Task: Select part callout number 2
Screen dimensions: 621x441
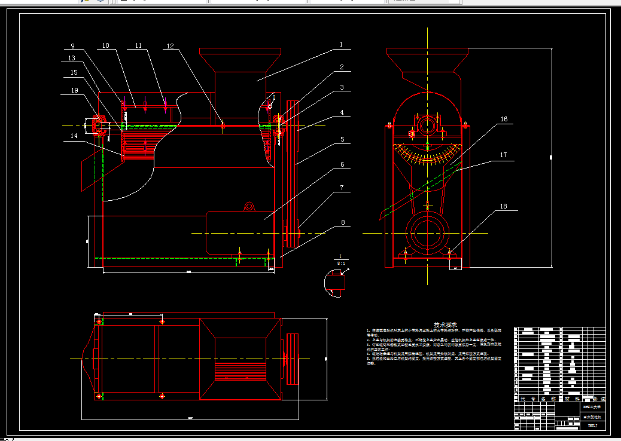Action: (x=342, y=68)
